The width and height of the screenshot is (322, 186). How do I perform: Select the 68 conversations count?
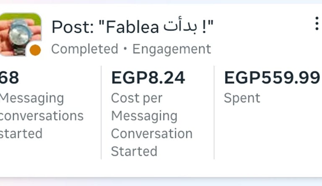[x=9, y=78]
